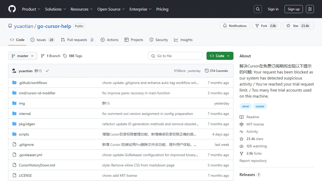The width and height of the screenshot is (322, 181).
Task: Open the yuaotian owner link
Action: [24, 26]
